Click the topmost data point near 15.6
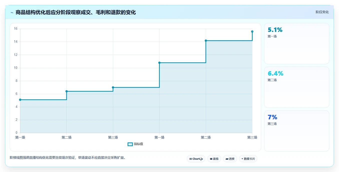Viewport: 339px width, 172px height. point(252,31)
